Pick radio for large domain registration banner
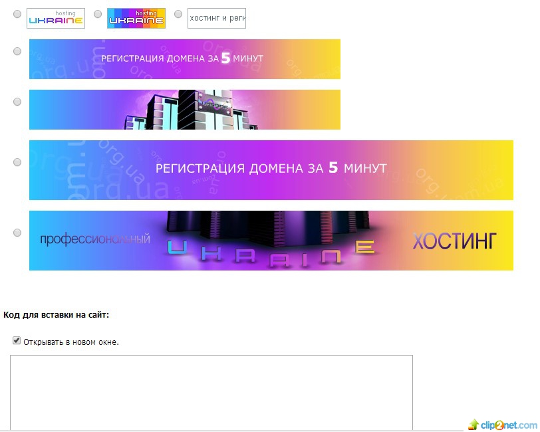Screen dimensions: 540x432 17,162
